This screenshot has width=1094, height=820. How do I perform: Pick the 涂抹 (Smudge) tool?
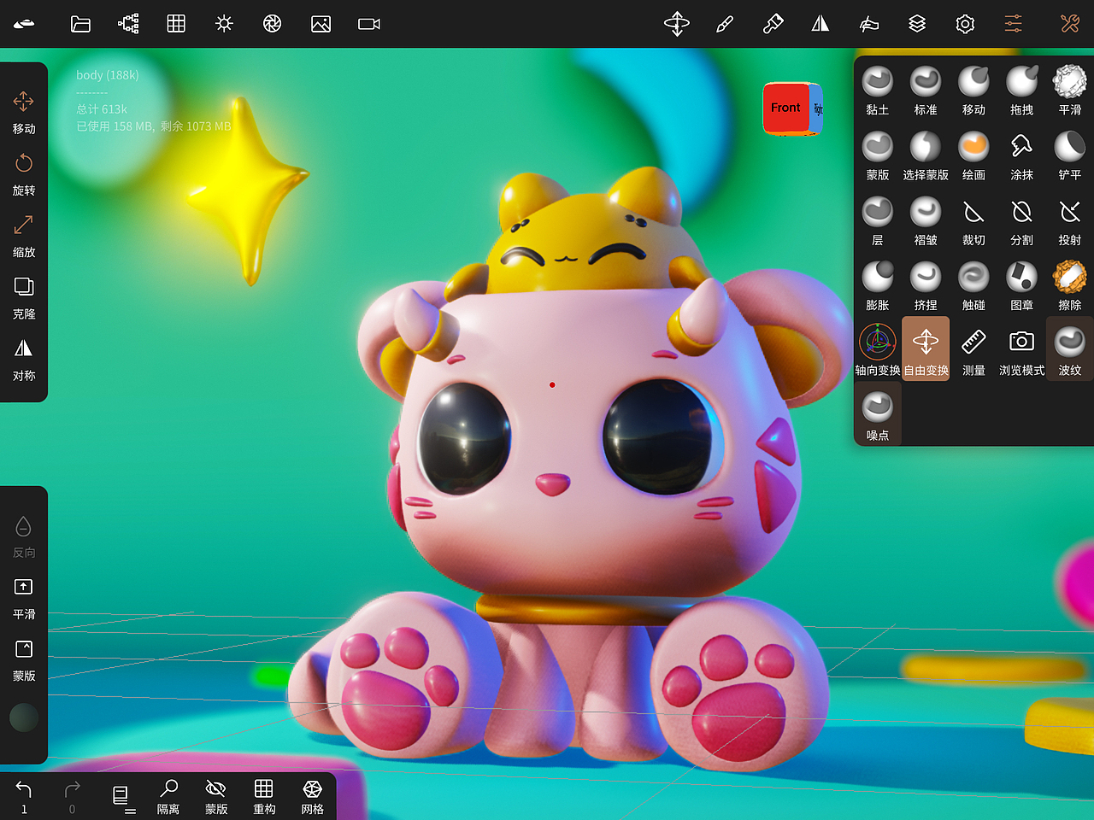(x=1021, y=155)
